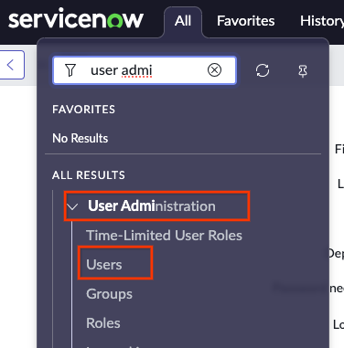Clear the navigation filter text

coord(214,70)
